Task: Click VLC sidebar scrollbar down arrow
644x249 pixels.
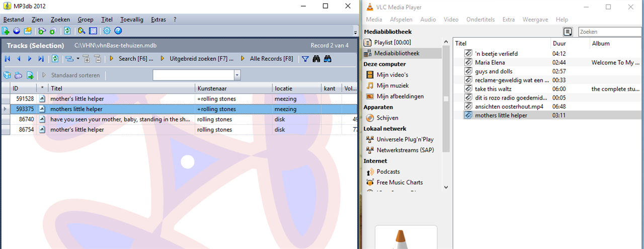Action: [x=446, y=187]
